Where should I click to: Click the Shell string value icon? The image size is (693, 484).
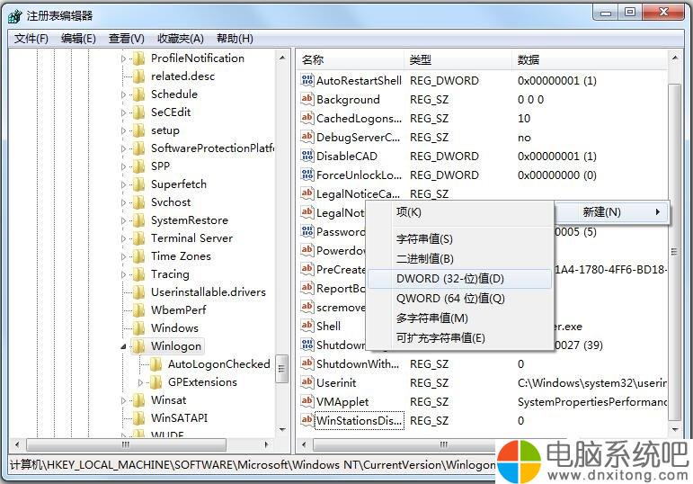pos(307,326)
